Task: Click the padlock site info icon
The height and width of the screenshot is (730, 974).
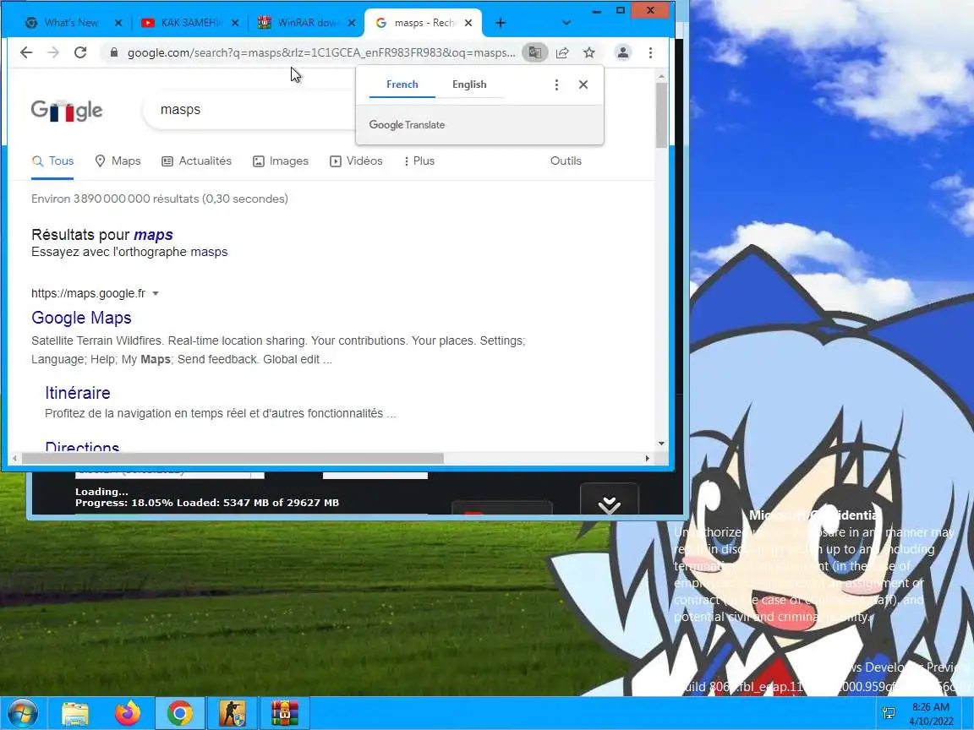Action: click(x=113, y=52)
